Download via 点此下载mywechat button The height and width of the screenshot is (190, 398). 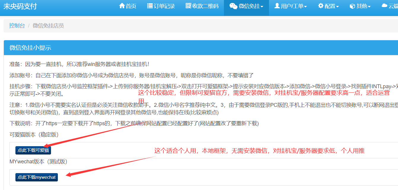[x=36, y=177]
